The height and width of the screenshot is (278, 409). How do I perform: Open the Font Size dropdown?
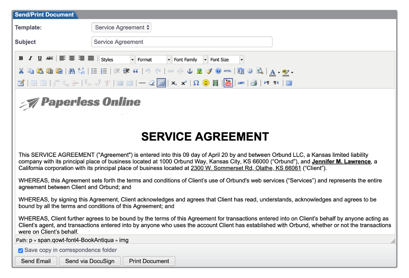point(226,60)
